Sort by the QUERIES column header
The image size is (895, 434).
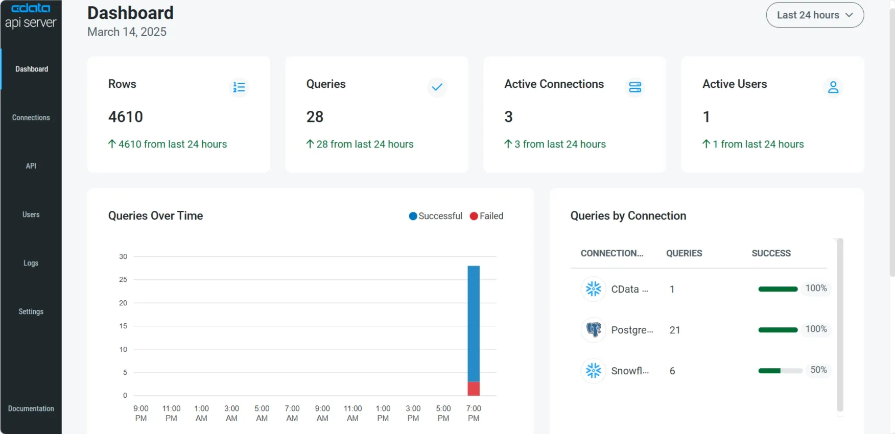coord(684,253)
